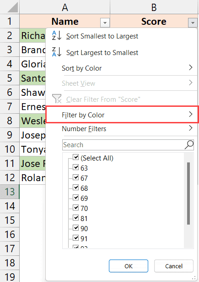Open the Name column filter dropdown
Image resolution: width=199 pixels, height=282 pixels.
pos(105,23)
